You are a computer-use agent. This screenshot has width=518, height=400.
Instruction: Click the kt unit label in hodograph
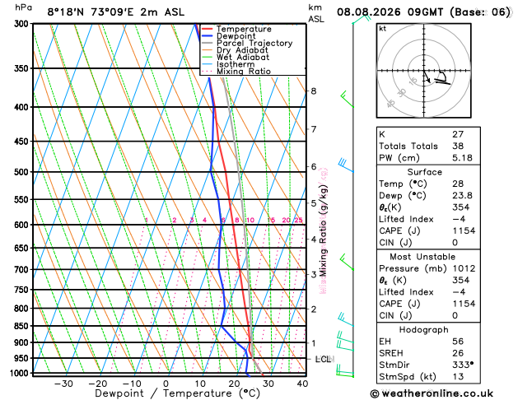[x=383, y=29]
